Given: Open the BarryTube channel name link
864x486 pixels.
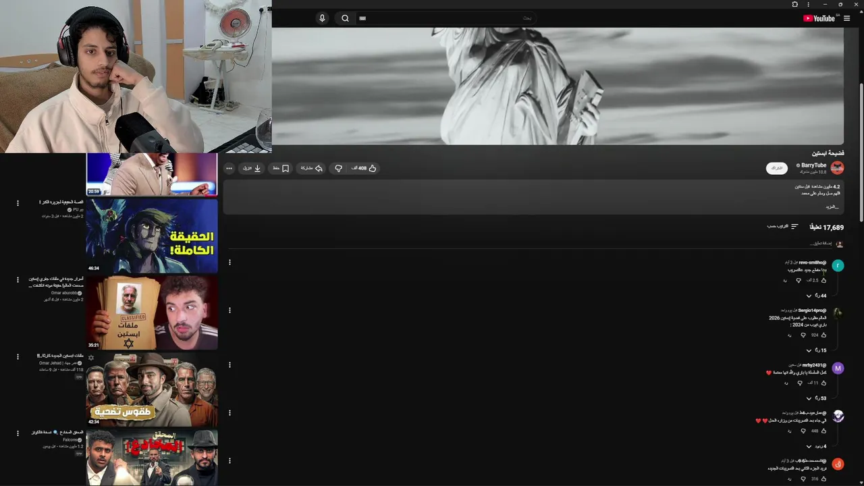Looking at the screenshot, I should (813, 165).
